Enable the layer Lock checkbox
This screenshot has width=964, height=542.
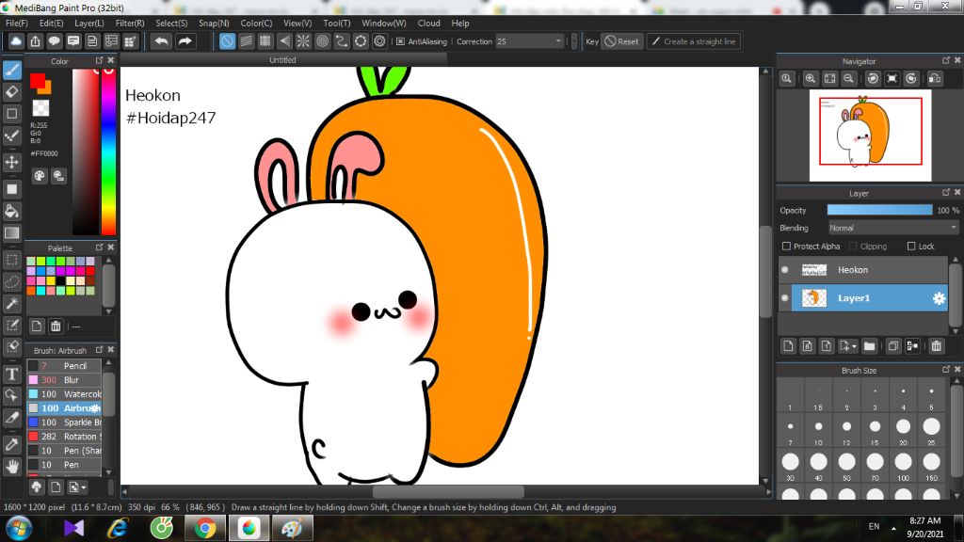[x=911, y=247]
